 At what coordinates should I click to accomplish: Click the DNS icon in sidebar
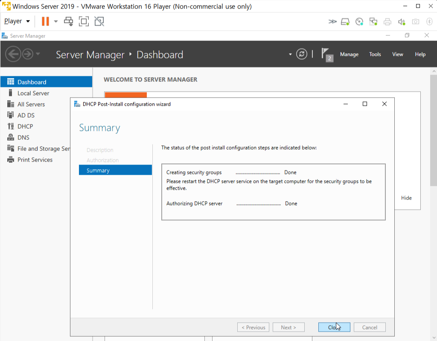click(11, 137)
